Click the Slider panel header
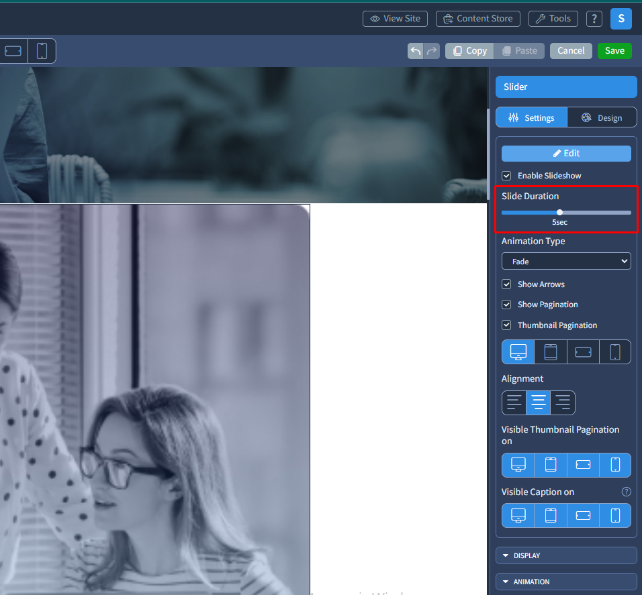Screen dimensions: 642x595 [x=566, y=87]
